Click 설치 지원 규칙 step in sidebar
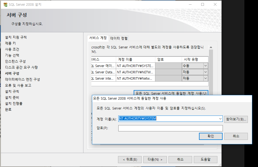Viewport: 258px width, 167px height. click(16, 37)
